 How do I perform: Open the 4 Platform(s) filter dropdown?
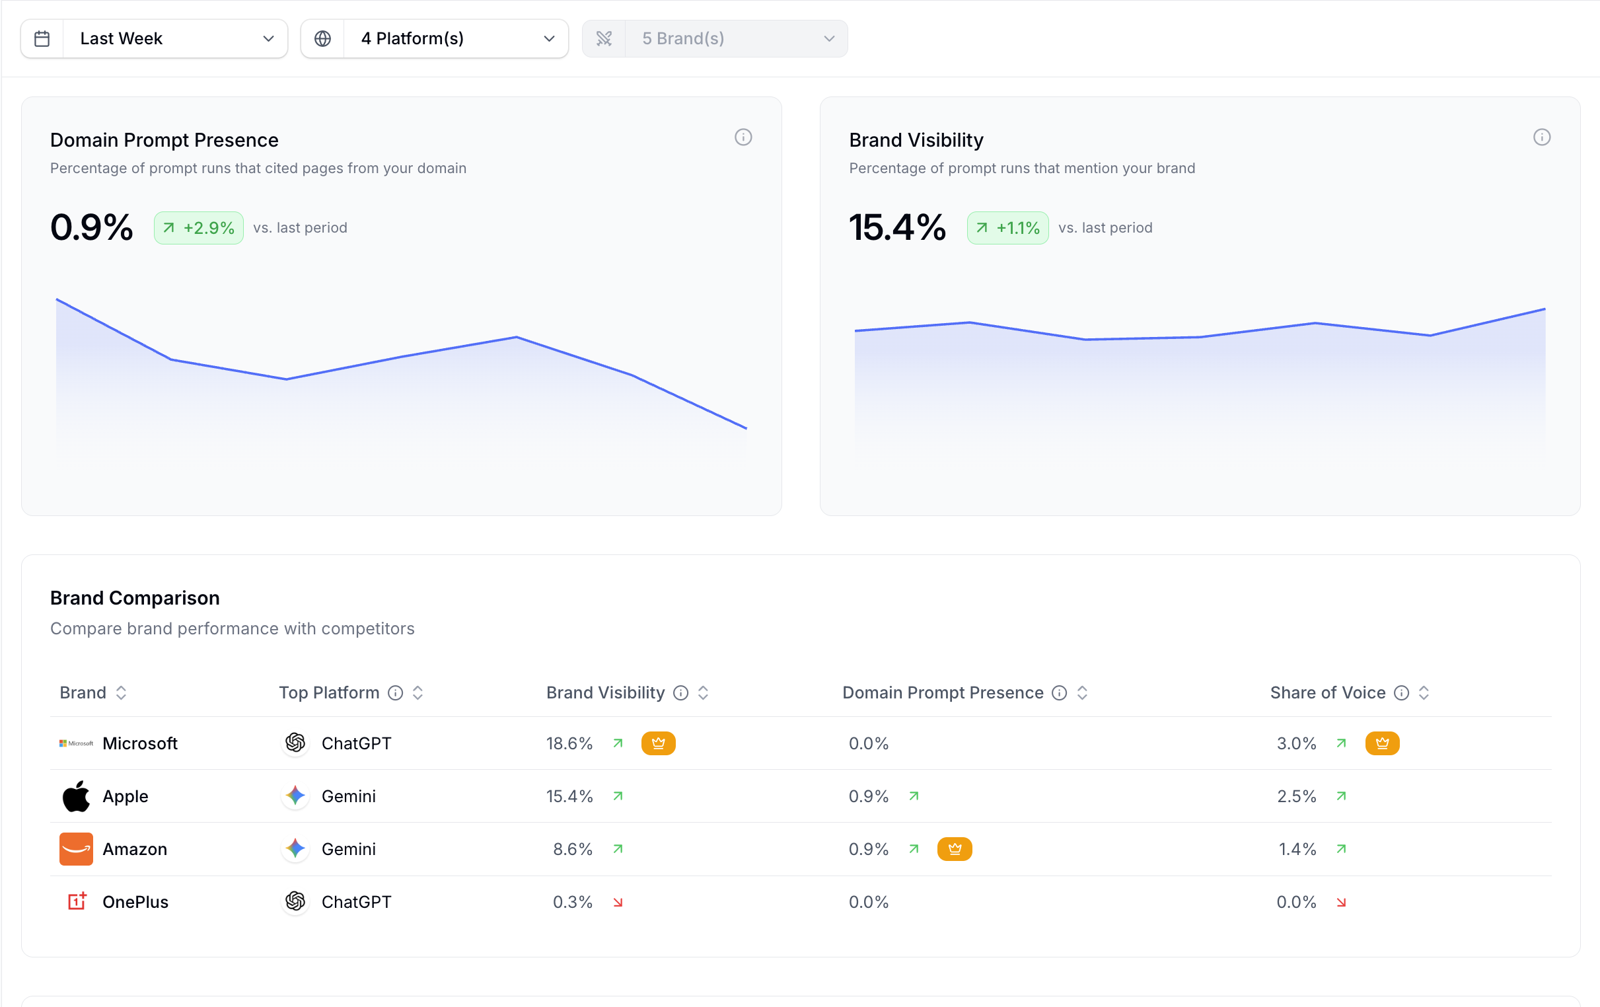[435, 38]
